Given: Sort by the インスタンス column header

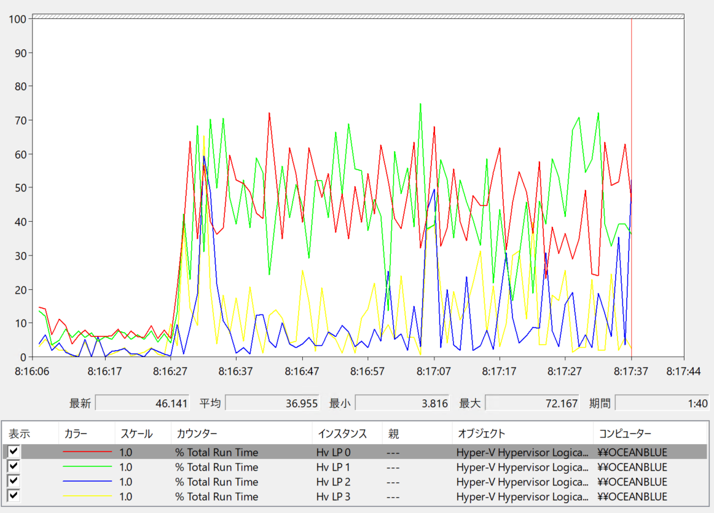Looking at the screenshot, I should (x=347, y=433).
